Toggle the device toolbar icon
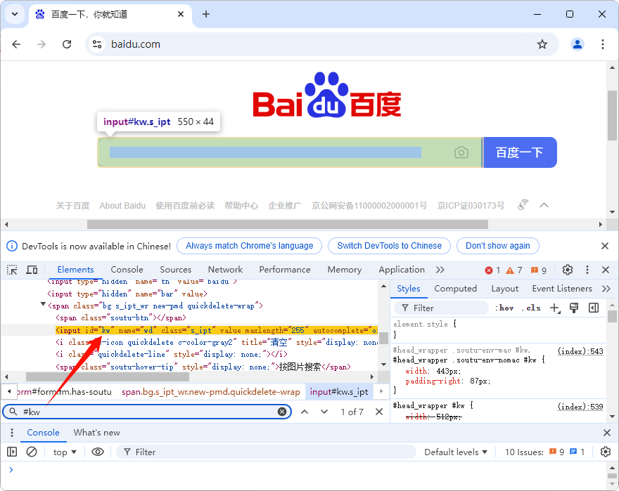 pyautogui.click(x=32, y=270)
